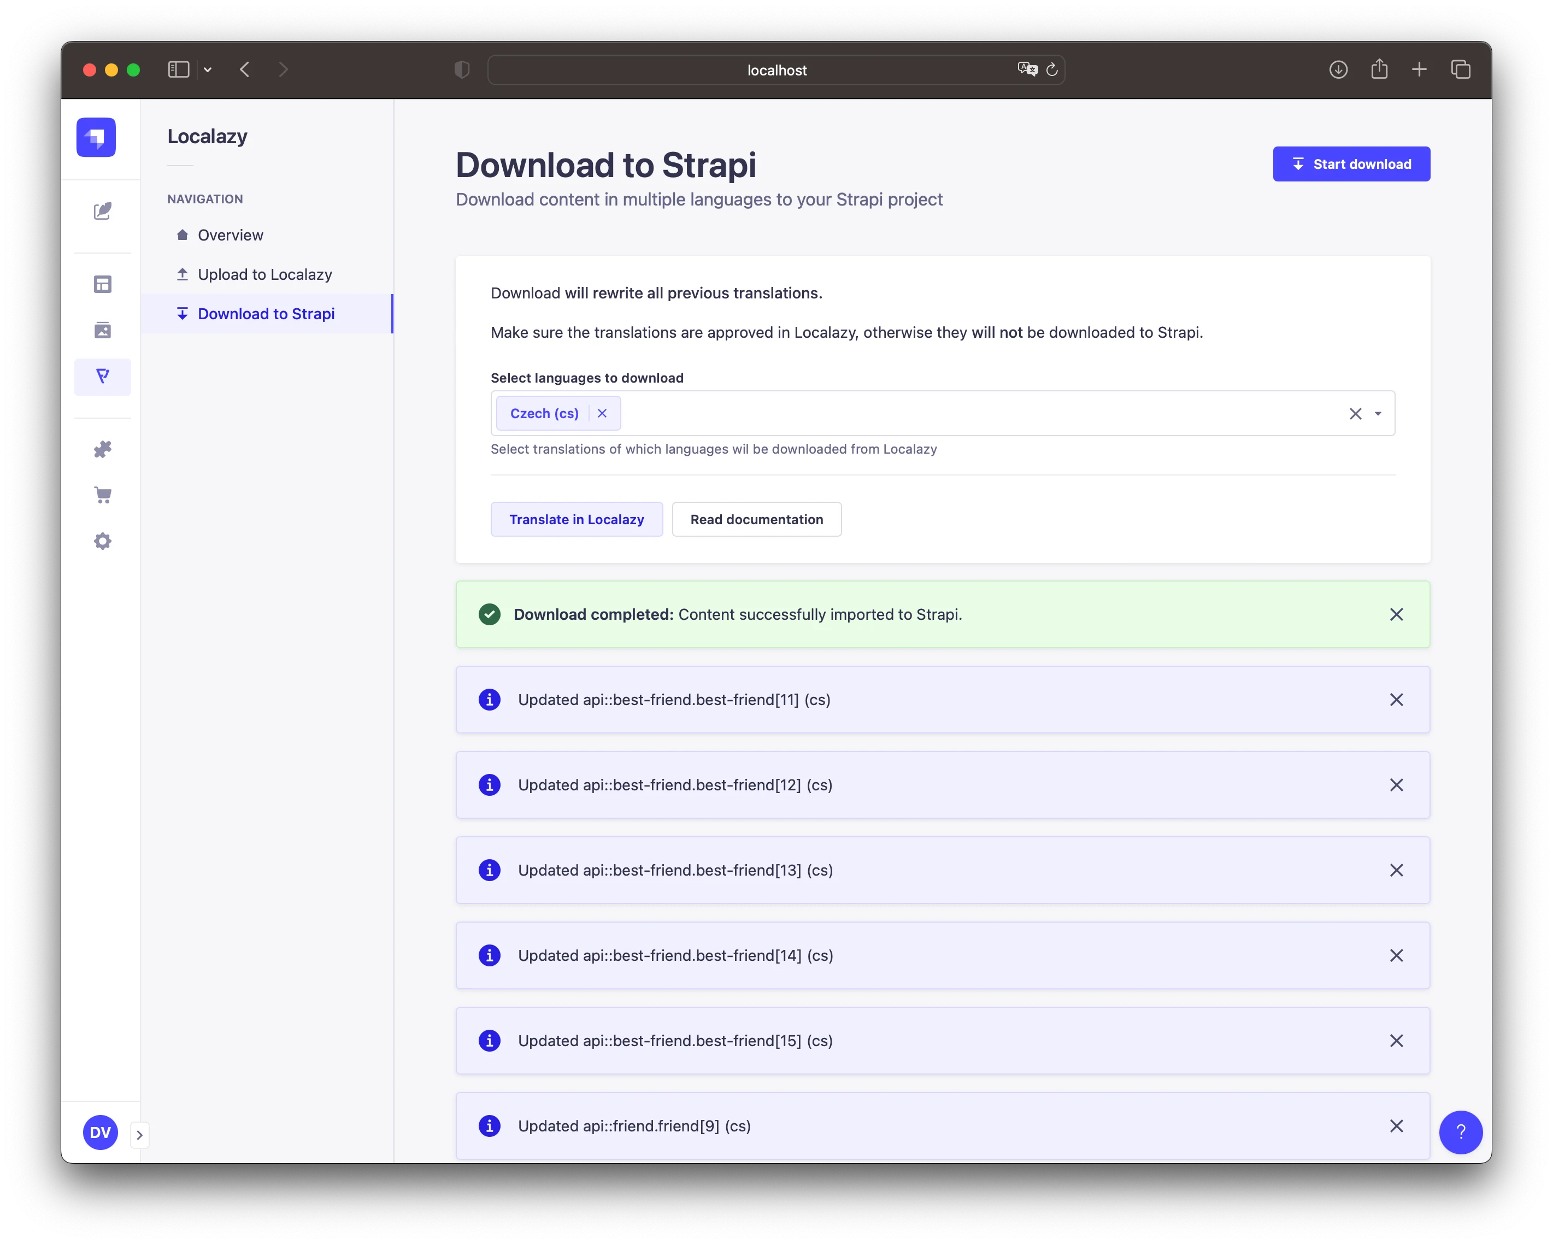Click the Download to Strapi icon

coord(183,314)
